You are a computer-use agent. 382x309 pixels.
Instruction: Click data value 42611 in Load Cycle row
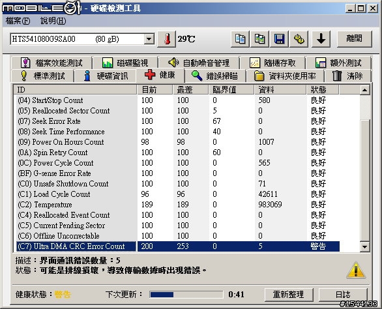268,194
